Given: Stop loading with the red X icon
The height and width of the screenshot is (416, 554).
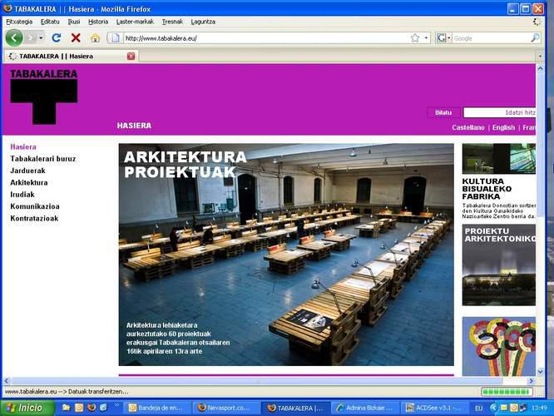Looking at the screenshot, I should tap(76, 37).
